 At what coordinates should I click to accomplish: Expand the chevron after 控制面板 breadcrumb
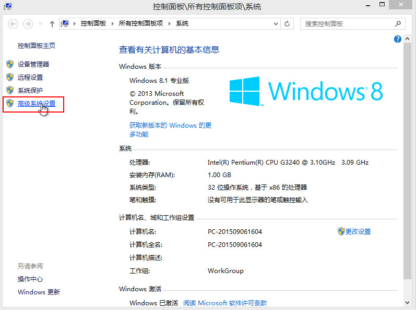(x=114, y=24)
